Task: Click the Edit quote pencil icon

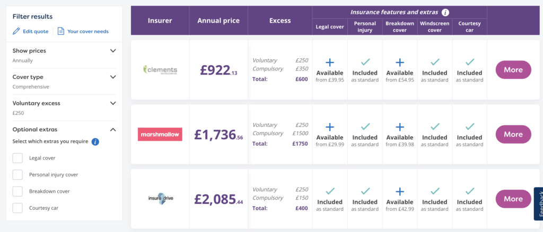Action: [x=16, y=31]
